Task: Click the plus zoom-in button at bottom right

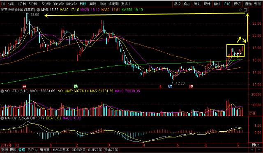Action: coord(252,150)
